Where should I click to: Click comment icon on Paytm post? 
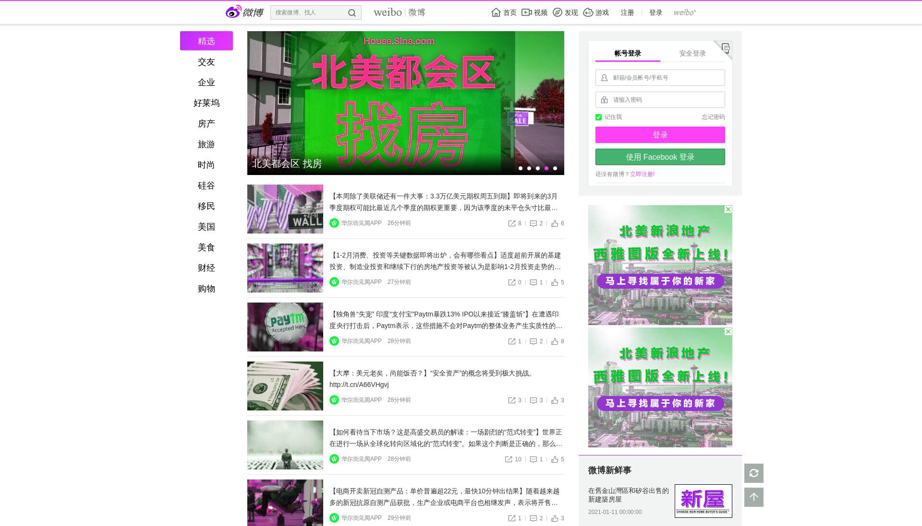pyautogui.click(x=533, y=341)
